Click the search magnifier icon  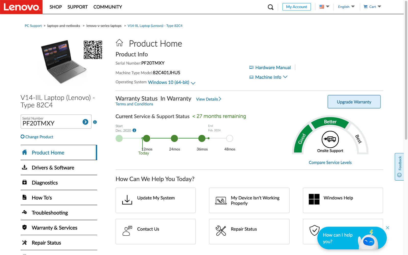[271, 7]
